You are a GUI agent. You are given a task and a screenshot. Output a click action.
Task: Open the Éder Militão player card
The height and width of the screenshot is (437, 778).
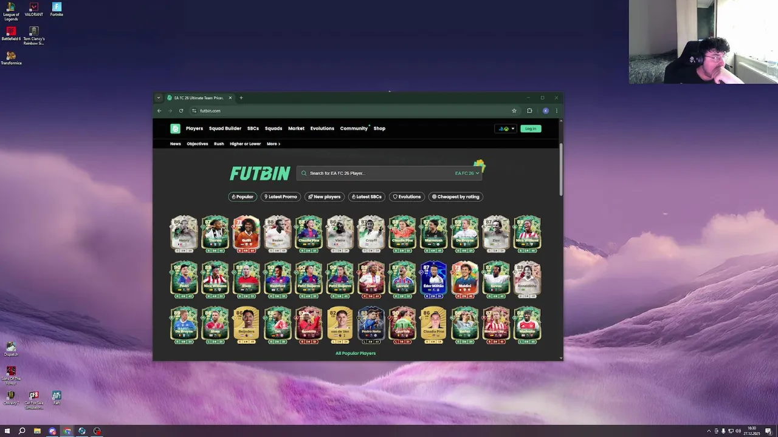(x=433, y=279)
